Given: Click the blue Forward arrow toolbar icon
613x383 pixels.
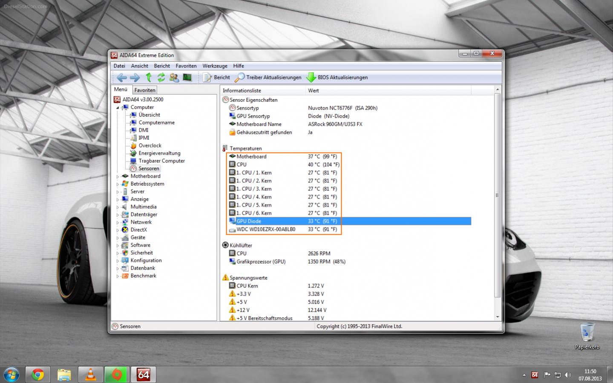Looking at the screenshot, I should pyautogui.click(x=135, y=78).
